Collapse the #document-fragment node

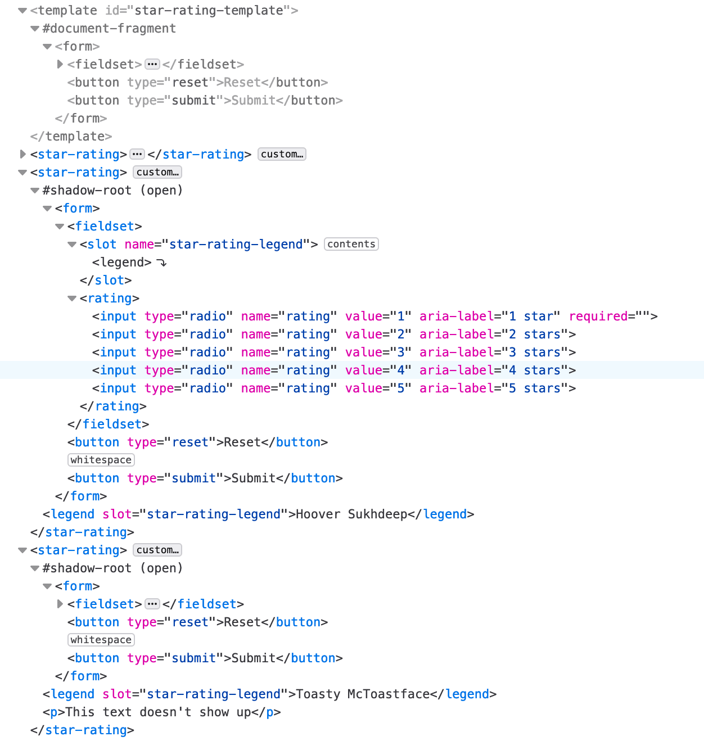coord(34,28)
